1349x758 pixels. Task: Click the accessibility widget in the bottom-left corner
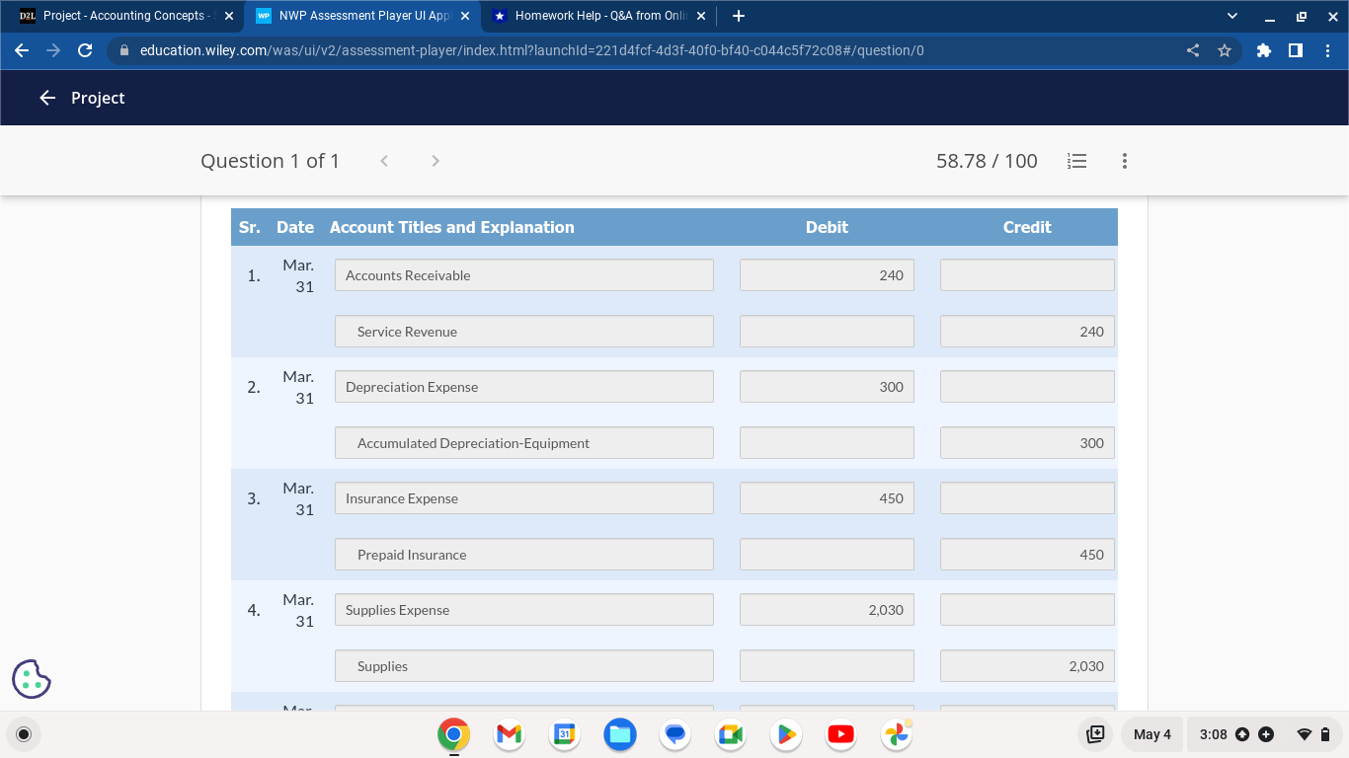coord(31,678)
